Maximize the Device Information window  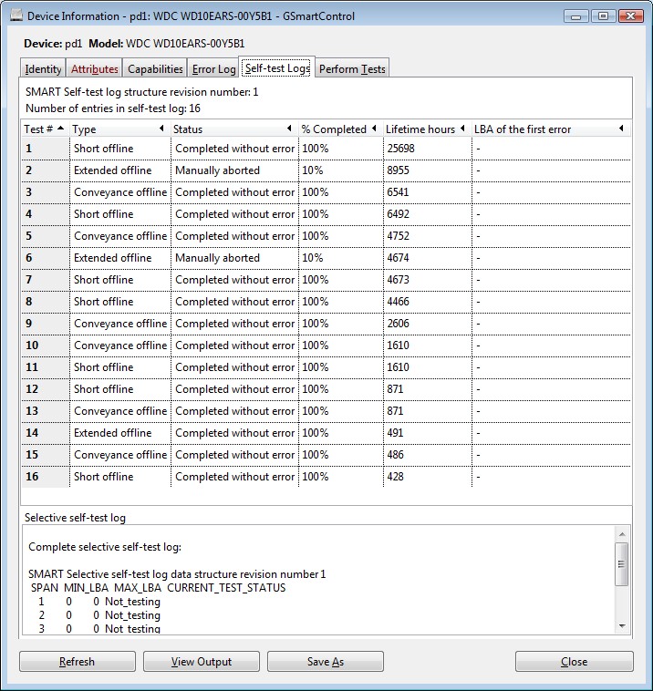tap(603, 16)
